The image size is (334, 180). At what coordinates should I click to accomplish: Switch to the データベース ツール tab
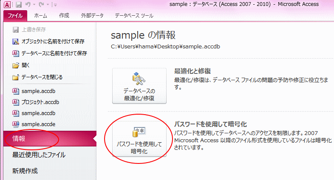pyautogui.click(x=134, y=16)
